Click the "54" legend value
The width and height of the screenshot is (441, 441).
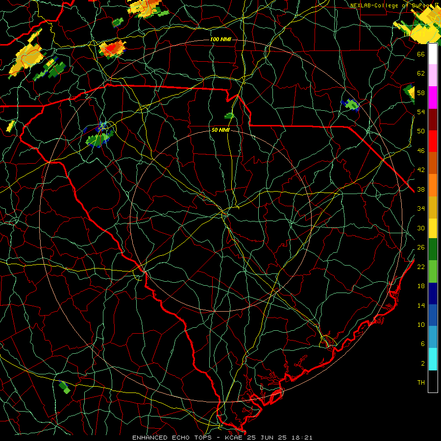pyautogui.click(x=421, y=112)
